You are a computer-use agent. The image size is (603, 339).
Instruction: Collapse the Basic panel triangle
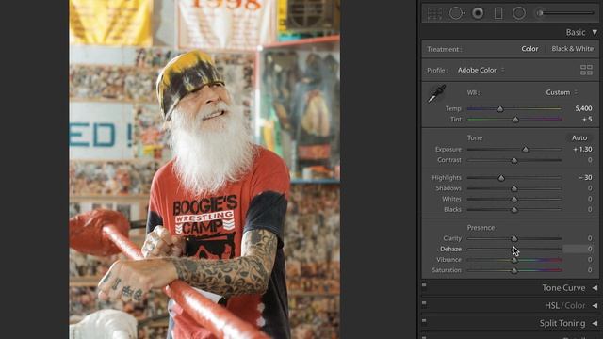click(595, 33)
